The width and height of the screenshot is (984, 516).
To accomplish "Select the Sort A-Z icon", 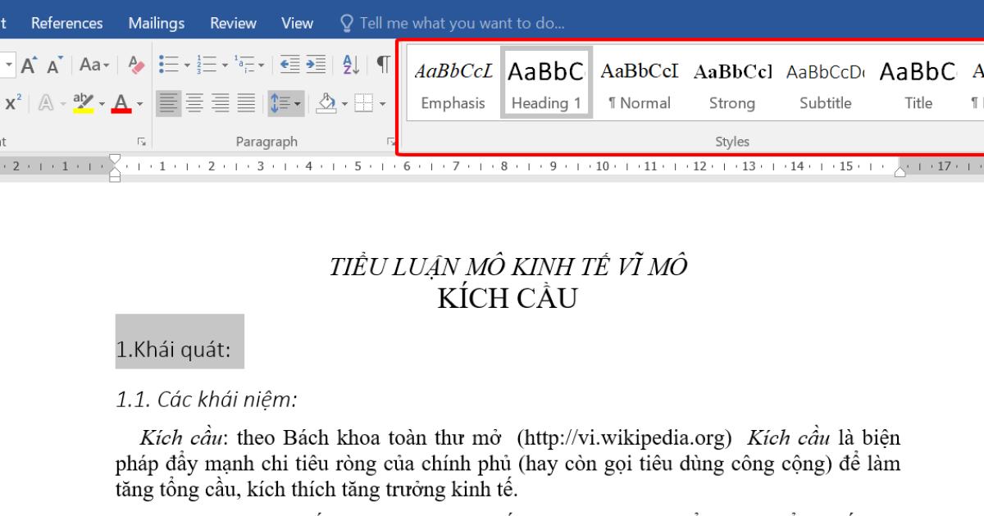I will coord(349,66).
